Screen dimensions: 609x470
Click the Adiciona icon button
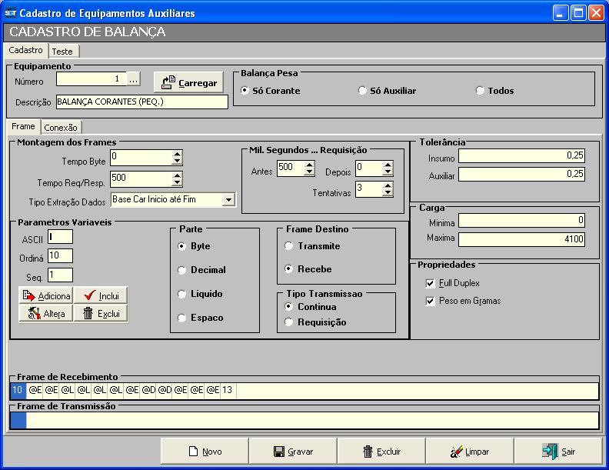(x=46, y=295)
